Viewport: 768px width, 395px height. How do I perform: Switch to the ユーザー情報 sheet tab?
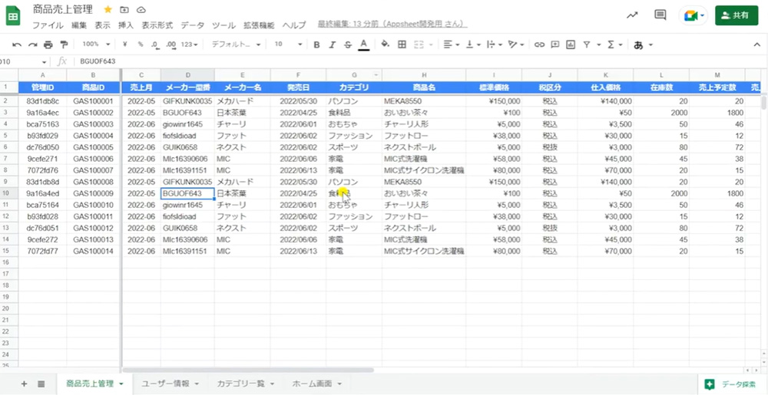point(170,384)
